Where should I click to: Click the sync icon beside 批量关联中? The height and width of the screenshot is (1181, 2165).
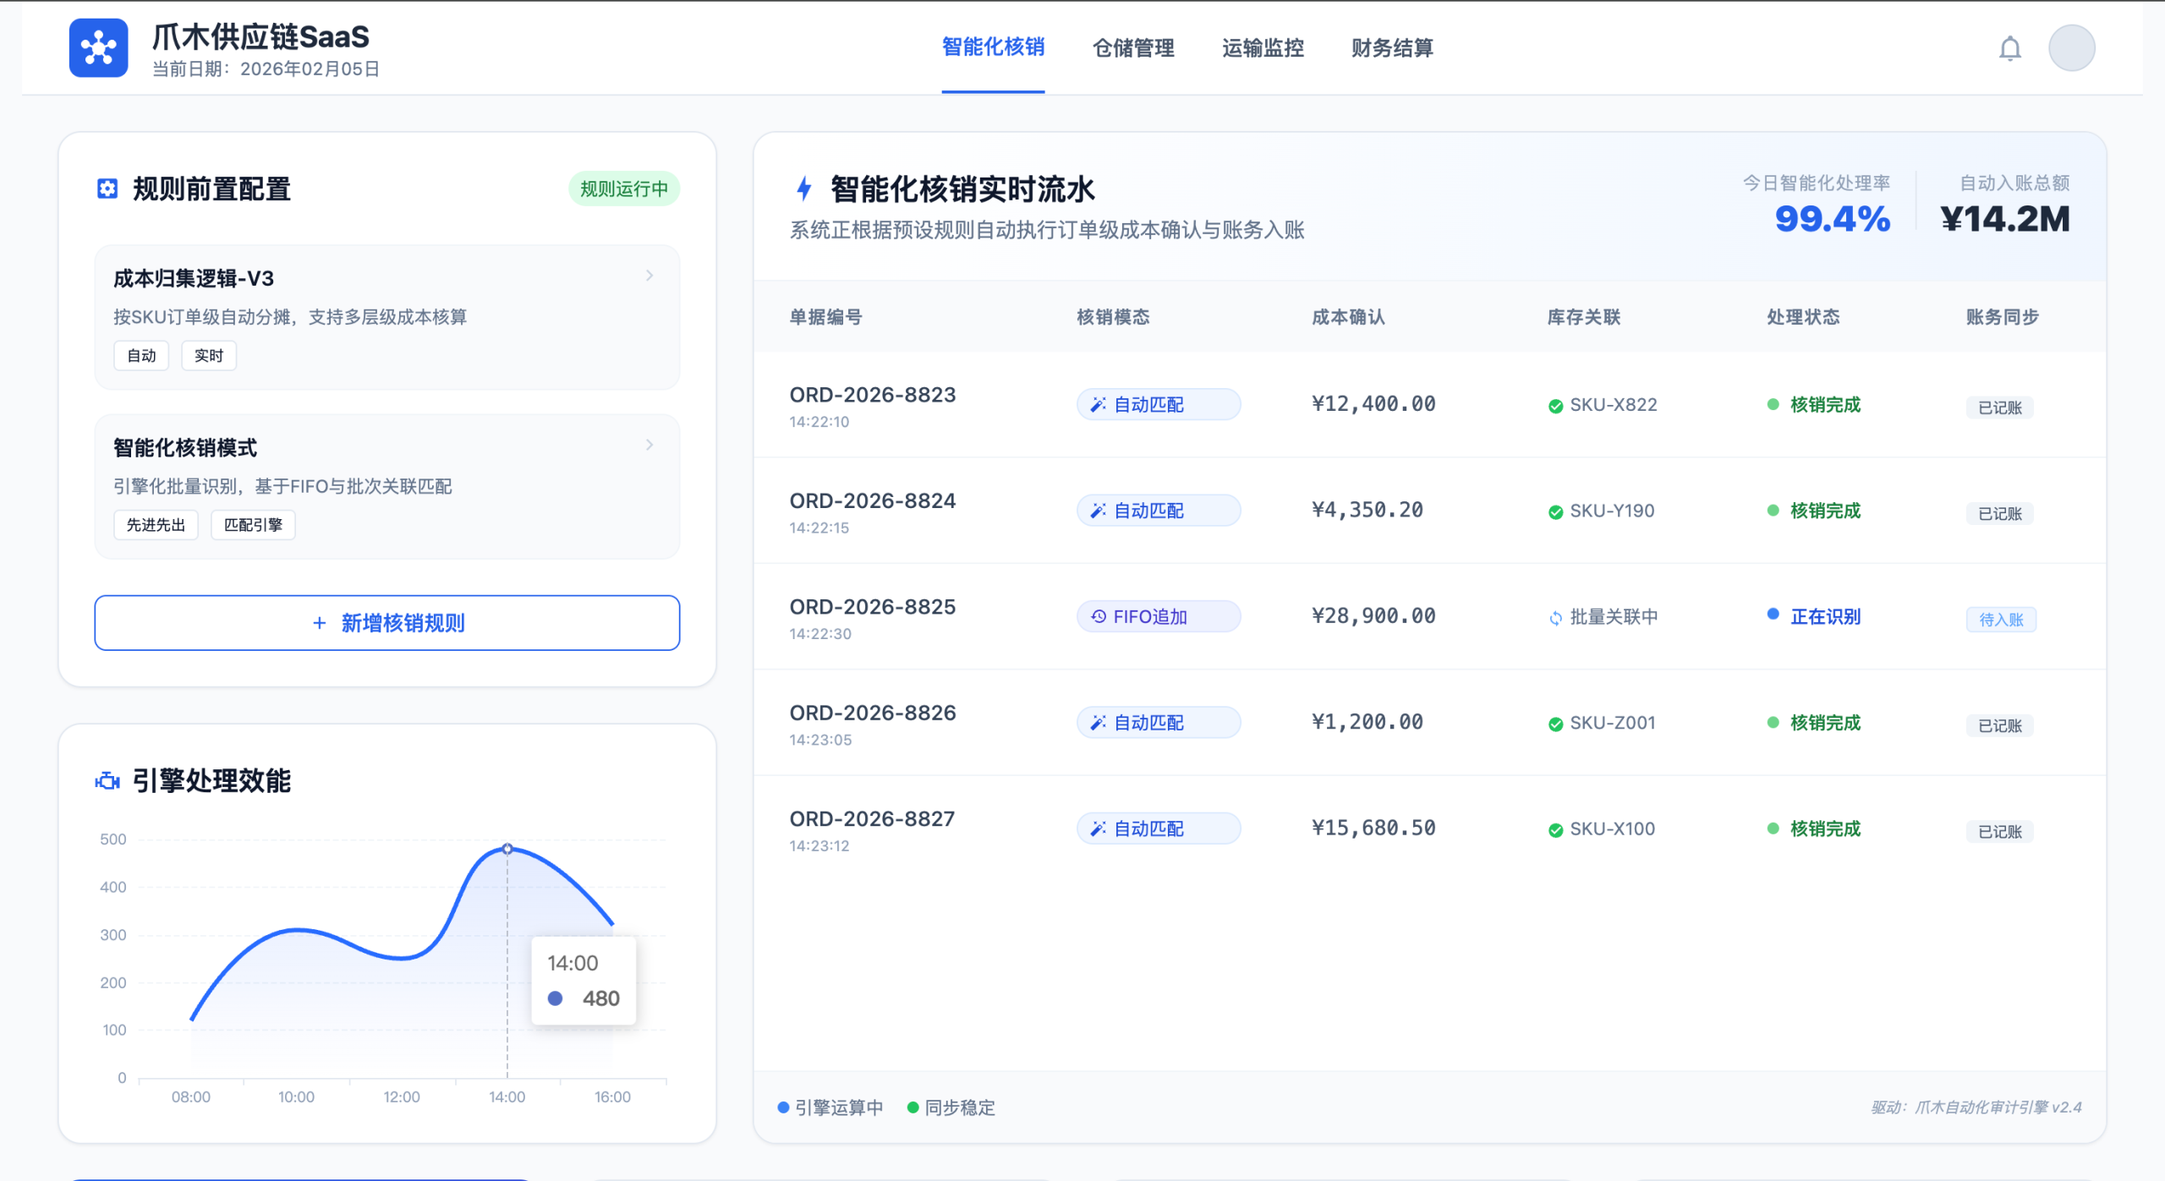tap(1554, 618)
